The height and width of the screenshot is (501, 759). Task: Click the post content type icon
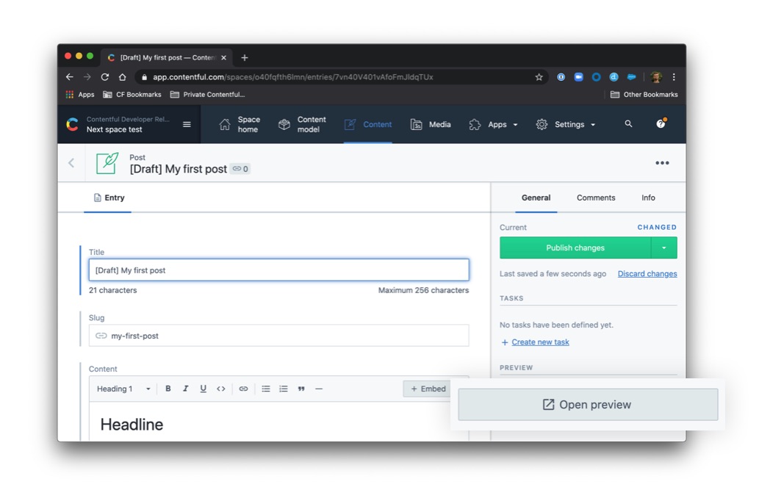click(x=107, y=163)
